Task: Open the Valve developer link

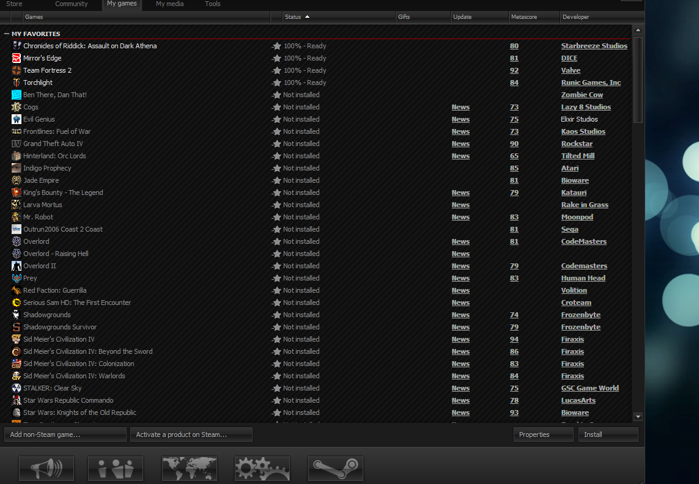Action: click(x=571, y=70)
